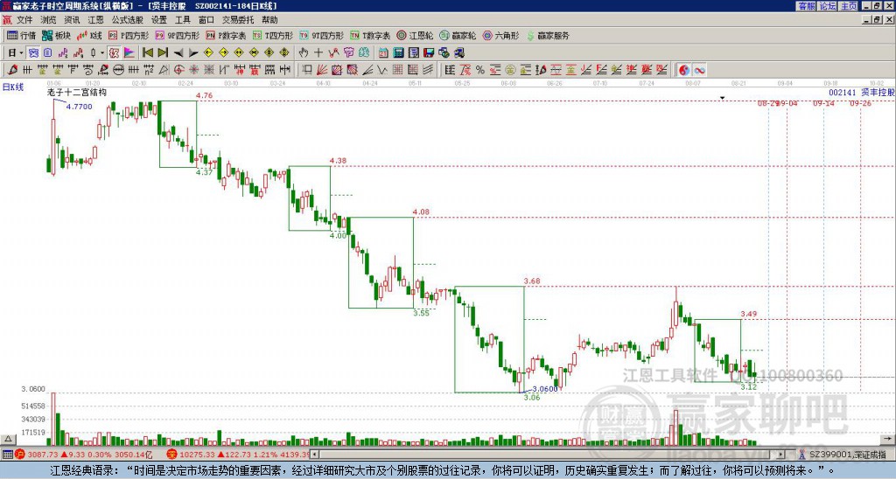Open the 板块 sector view
The image size is (896, 479).
(x=56, y=35)
